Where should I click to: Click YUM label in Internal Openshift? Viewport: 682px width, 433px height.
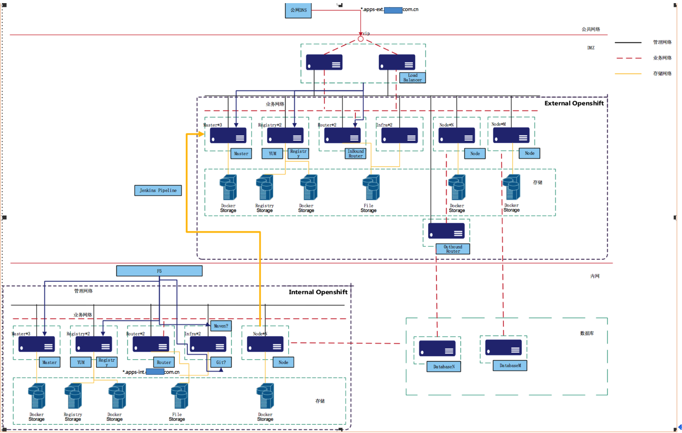tap(81, 362)
